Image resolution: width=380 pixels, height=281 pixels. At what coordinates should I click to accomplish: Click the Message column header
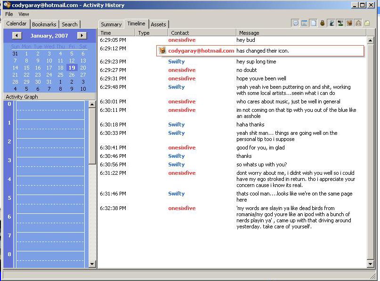click(301, 32)
